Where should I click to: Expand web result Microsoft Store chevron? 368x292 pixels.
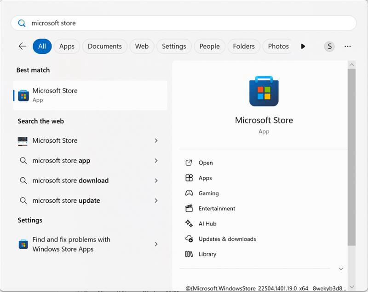click(x=156, y=140)
